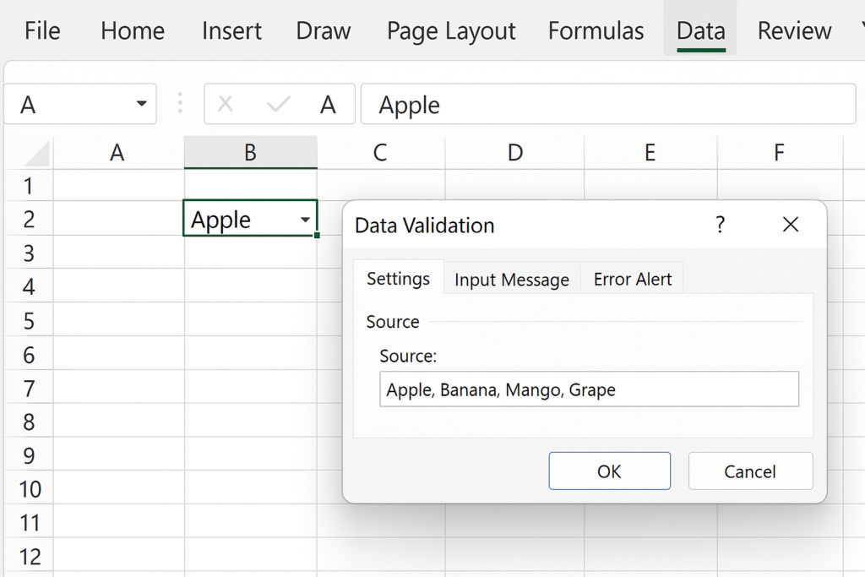Click the Select All corner triangle
The width and height of the screenshot is (865, 577).
click(x=37, y=153)
